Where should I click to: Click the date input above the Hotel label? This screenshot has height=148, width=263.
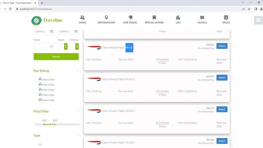pos(44,32)
